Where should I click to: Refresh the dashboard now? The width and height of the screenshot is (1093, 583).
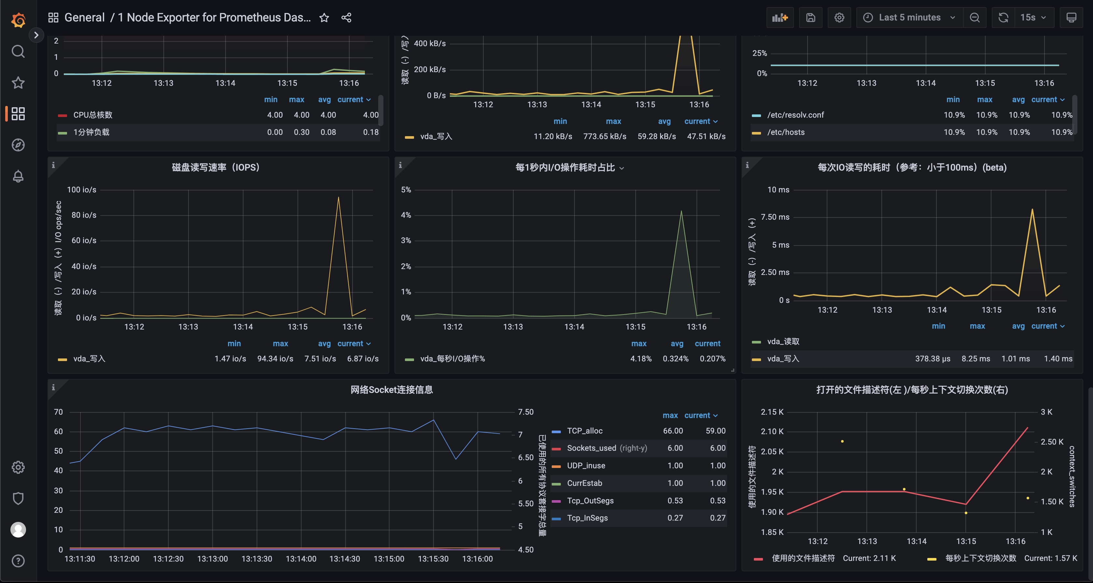pos(1003,17)
